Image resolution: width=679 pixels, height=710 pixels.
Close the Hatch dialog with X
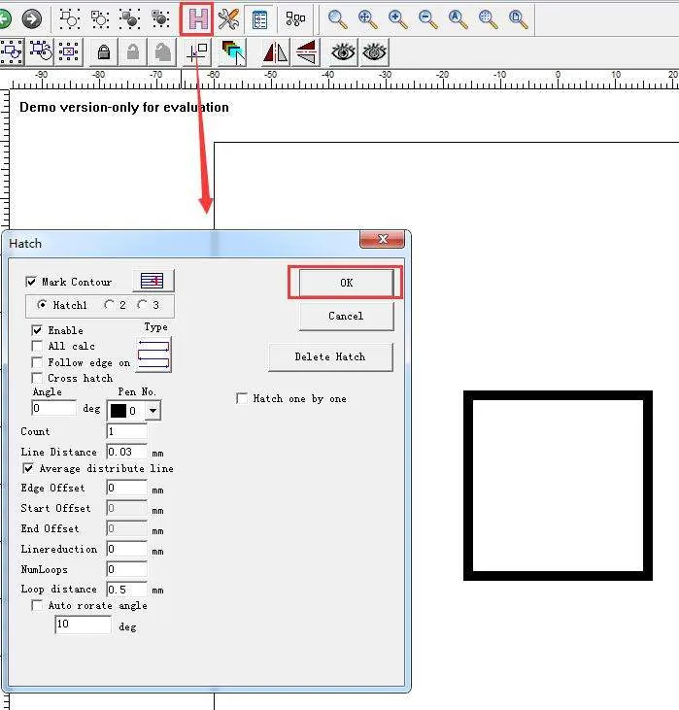tap(383, 239)
